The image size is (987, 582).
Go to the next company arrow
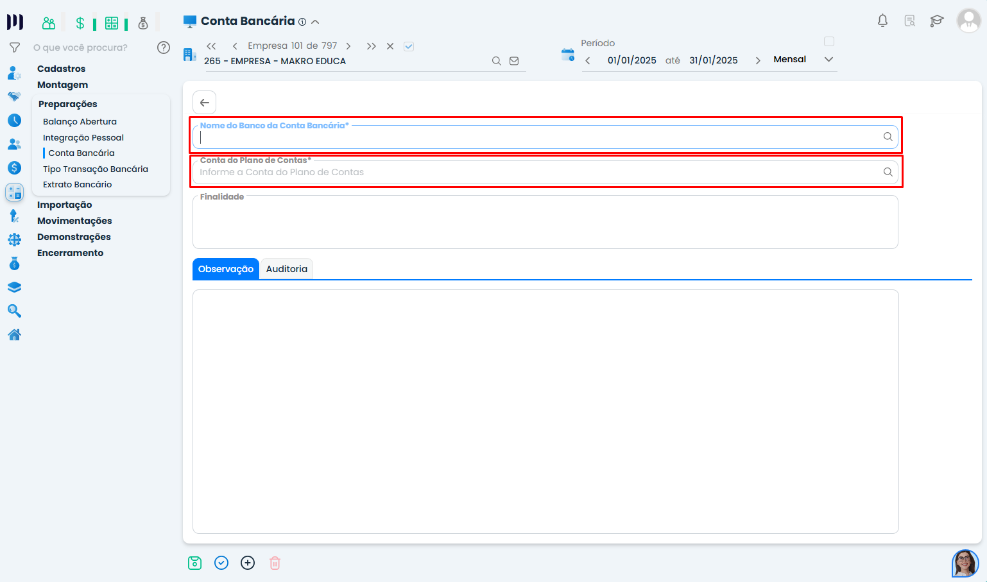point(348,46)
